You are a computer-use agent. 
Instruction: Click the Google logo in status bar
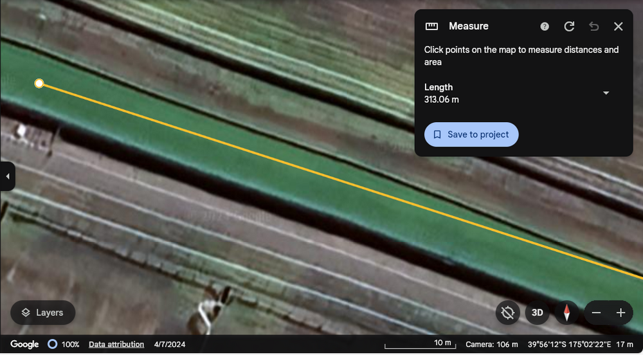(x=24, y=344)
